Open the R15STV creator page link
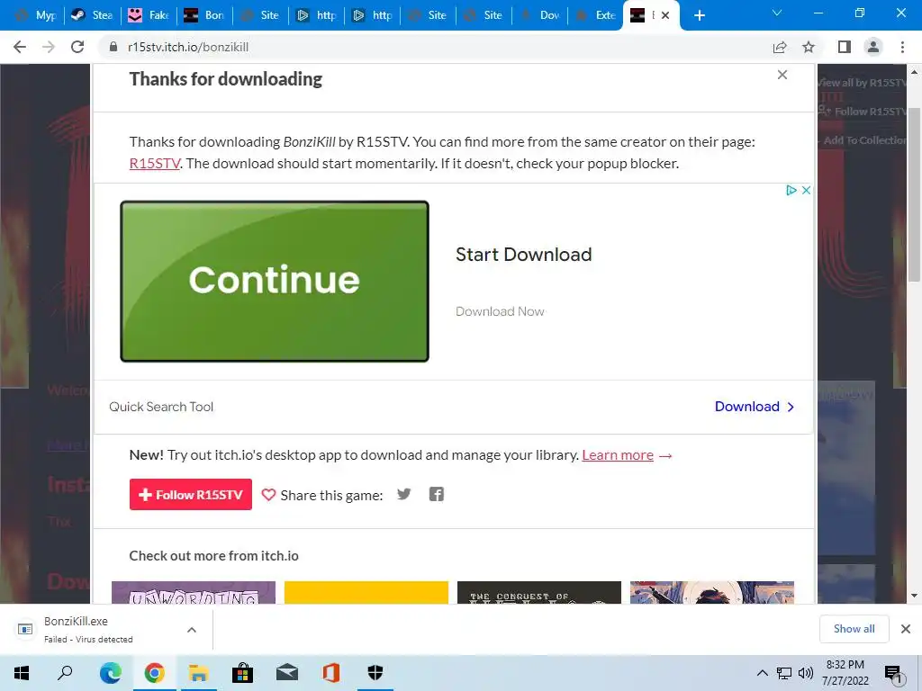This screenshot has width=922, height=691. 155,164
